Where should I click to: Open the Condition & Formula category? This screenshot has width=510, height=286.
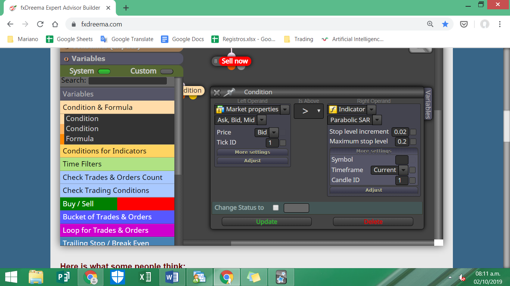pos(117,107)
